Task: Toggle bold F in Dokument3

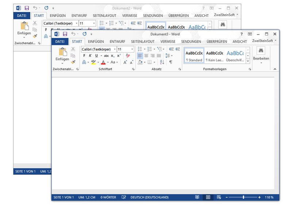Action: click(x=84, y=56)
